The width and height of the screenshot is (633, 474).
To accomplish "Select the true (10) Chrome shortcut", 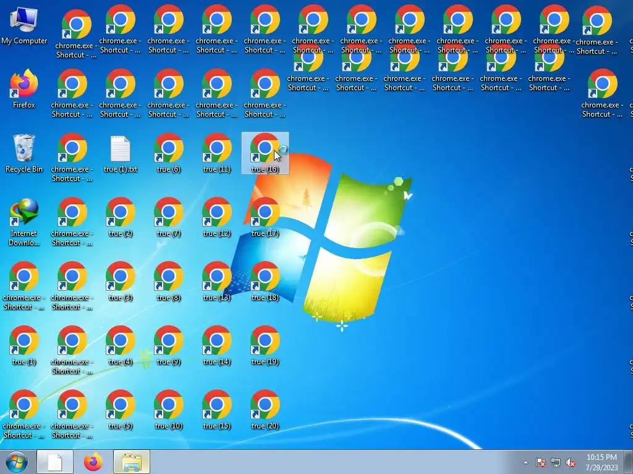I will point(168,410).
